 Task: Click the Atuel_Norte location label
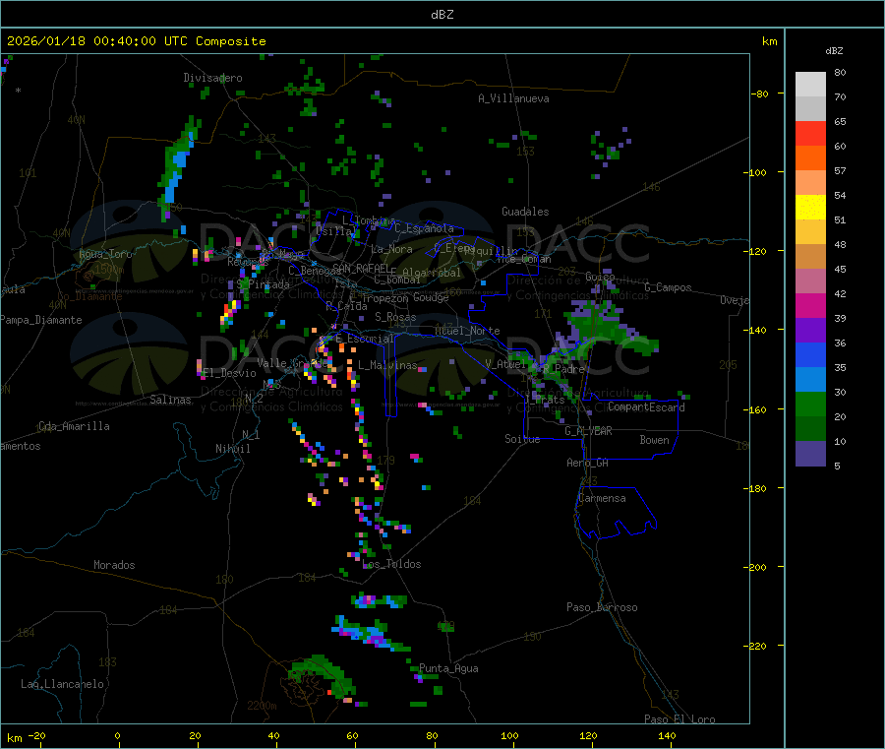pos(467,331)
